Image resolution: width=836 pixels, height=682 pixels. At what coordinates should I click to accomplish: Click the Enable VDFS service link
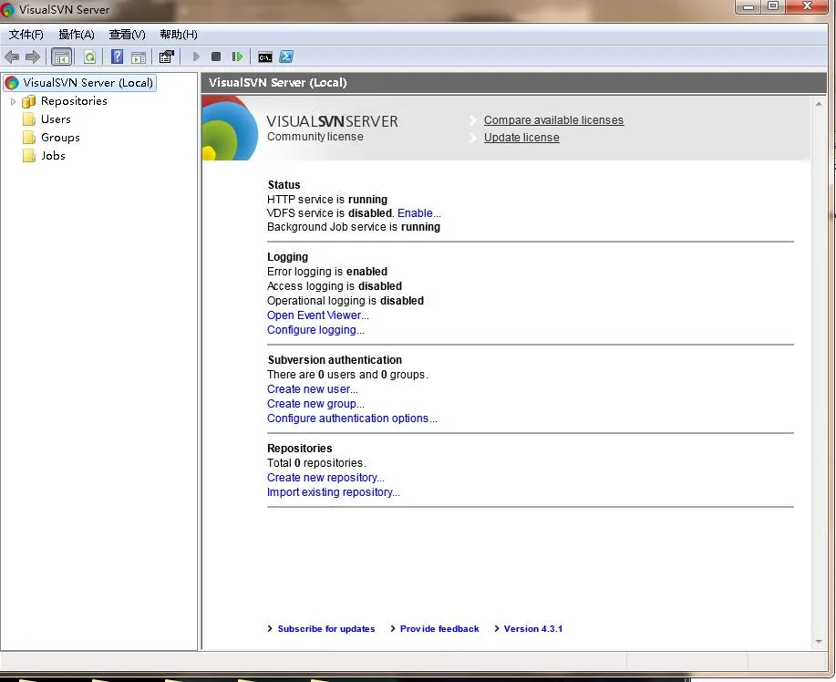coord(419,213)
